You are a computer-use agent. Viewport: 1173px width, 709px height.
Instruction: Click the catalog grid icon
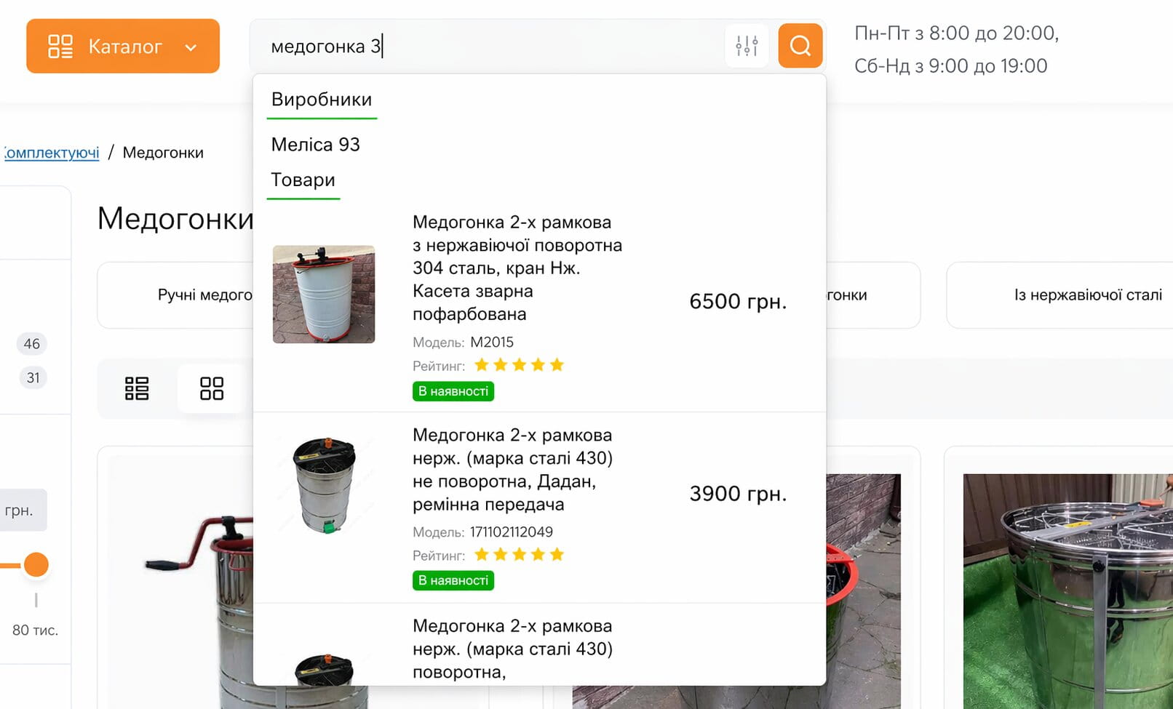pos(60,47)
